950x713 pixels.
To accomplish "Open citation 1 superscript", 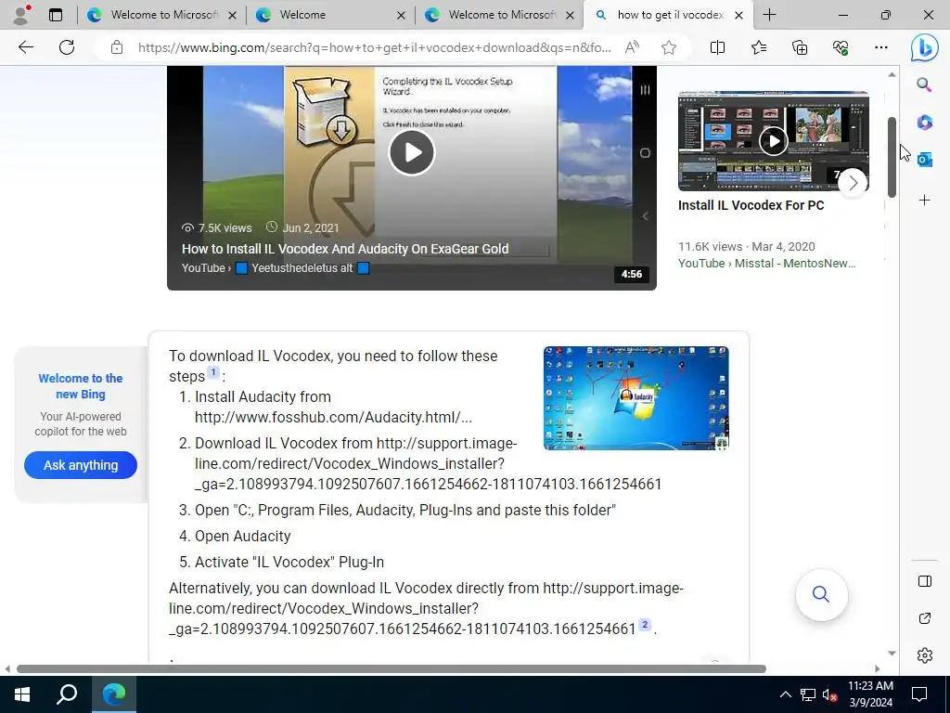I will [x=213, y=372].
